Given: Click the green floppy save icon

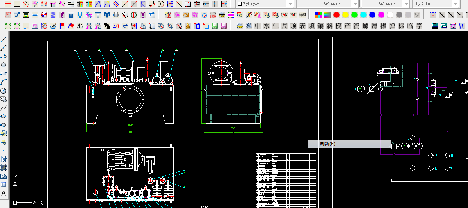Looking at the screenshot, I should (x=215, y=26).
